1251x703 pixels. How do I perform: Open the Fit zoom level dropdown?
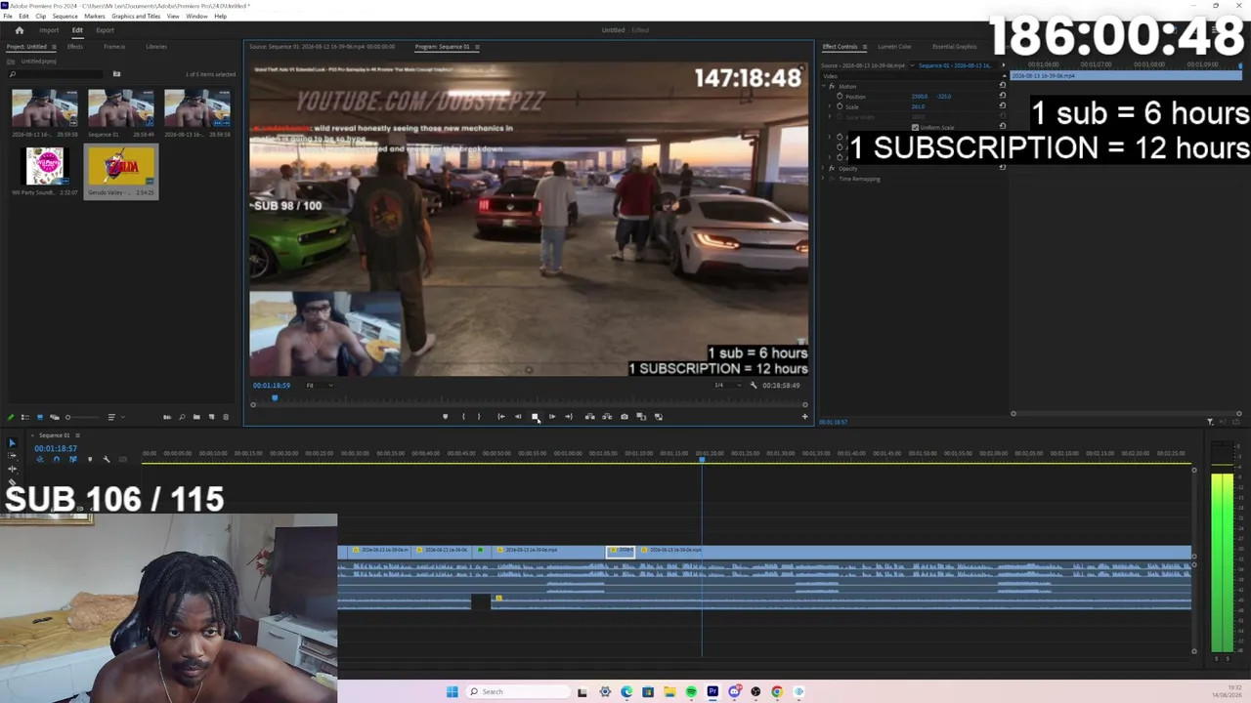pyautogui.click(x=320, y=386)
